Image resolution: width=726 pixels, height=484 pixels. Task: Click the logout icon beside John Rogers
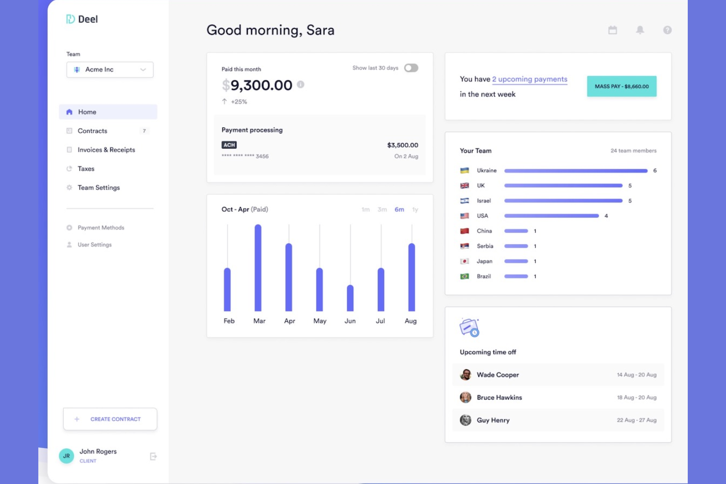[153, 457]
